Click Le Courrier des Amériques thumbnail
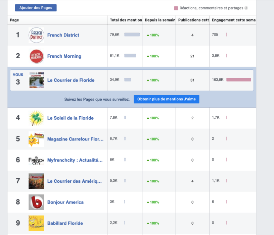Image resolution: width=274 pixels, height=235 pixels. (x=36, y=181)
